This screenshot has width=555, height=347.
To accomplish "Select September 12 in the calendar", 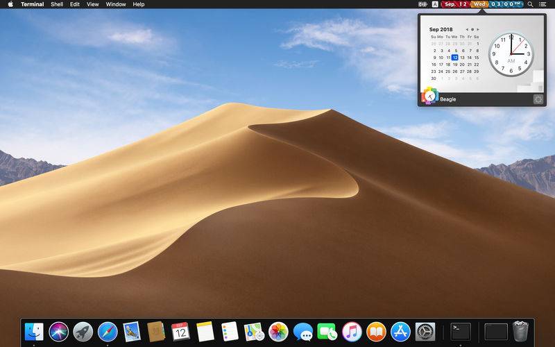I will click(454, 57).
